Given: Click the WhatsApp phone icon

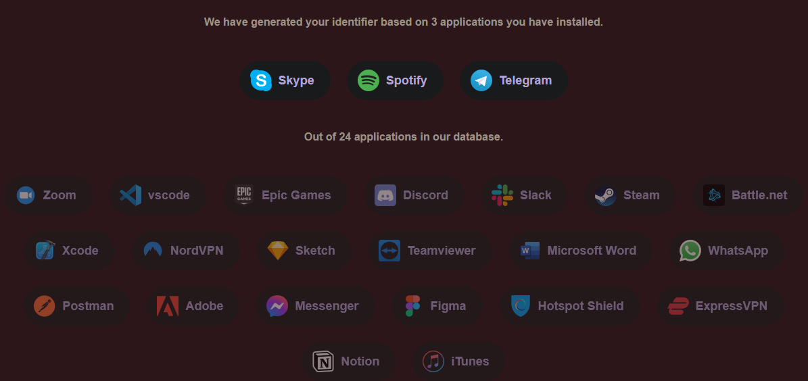Looking at the screenshot, I should tap(690, 251).
